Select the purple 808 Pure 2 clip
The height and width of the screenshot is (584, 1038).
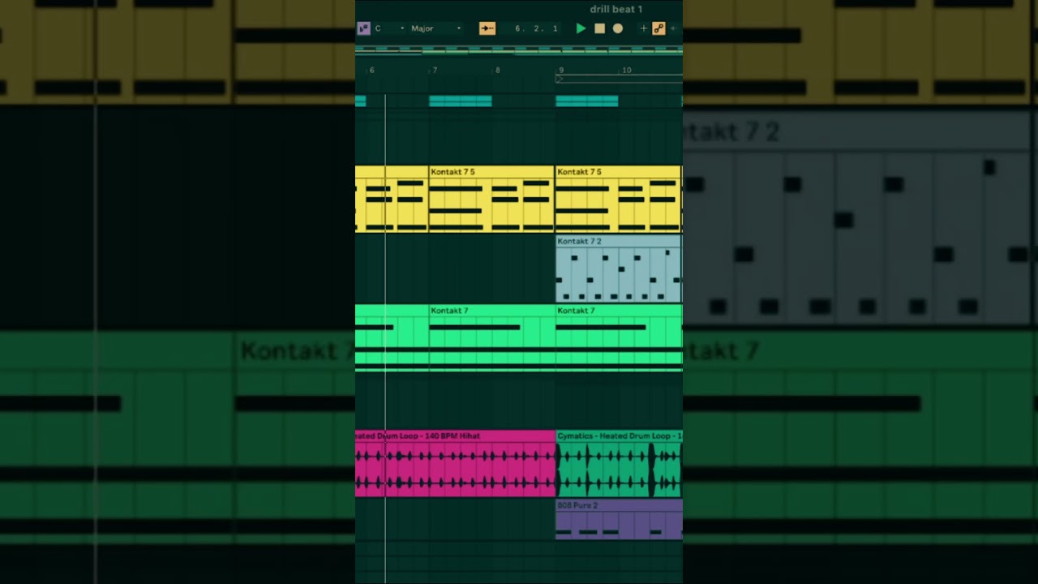[x=619, y=520]
